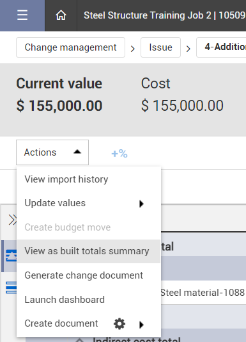Navigate to Change management breadcrumb
The height and width of the screenshot is (342, 246).
click(70, 47)
